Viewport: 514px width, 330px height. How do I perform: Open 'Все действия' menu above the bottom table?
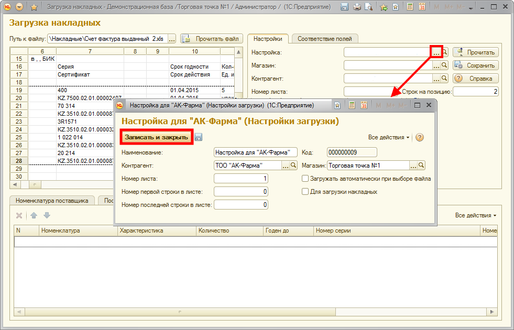[x=475, y=215]
